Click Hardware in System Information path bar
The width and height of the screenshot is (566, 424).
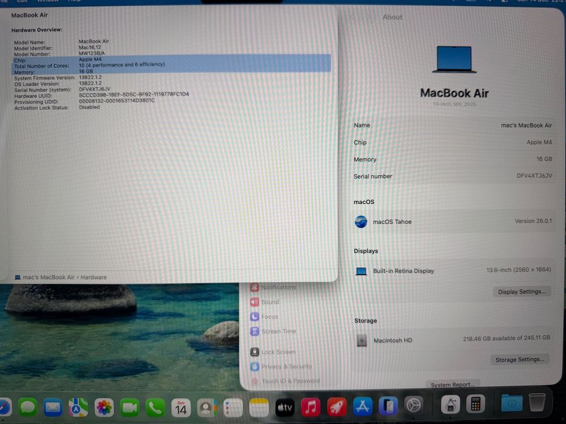[x=94, y=277]
